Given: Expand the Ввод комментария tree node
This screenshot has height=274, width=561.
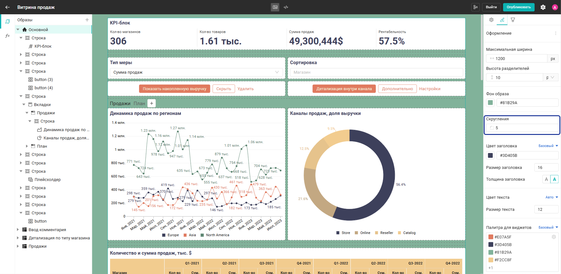Looking at the screenshot, I should click(x=18, y=230).
